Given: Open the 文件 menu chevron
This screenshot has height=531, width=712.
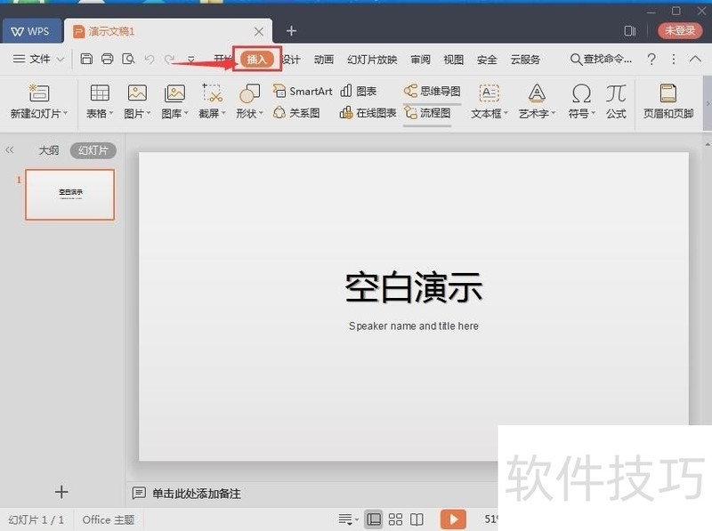Looking at the screenshot, I should 61,59.
